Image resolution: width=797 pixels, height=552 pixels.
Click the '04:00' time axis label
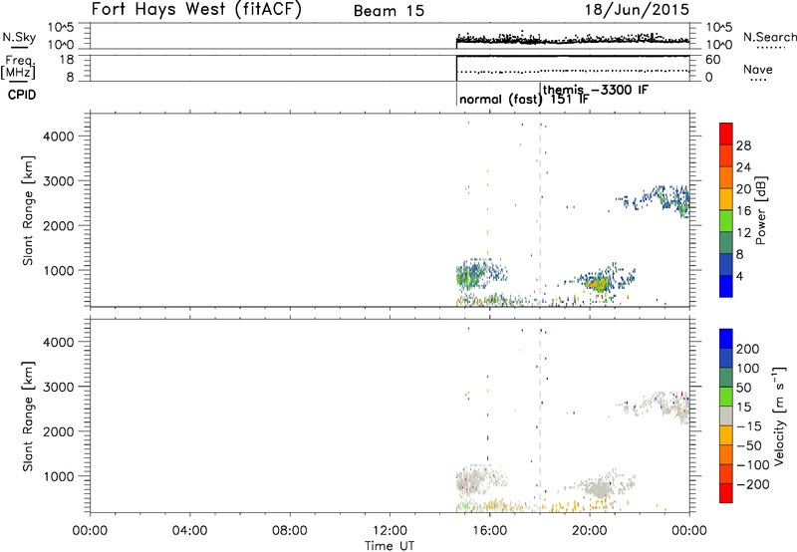click(x=190, y=531)
